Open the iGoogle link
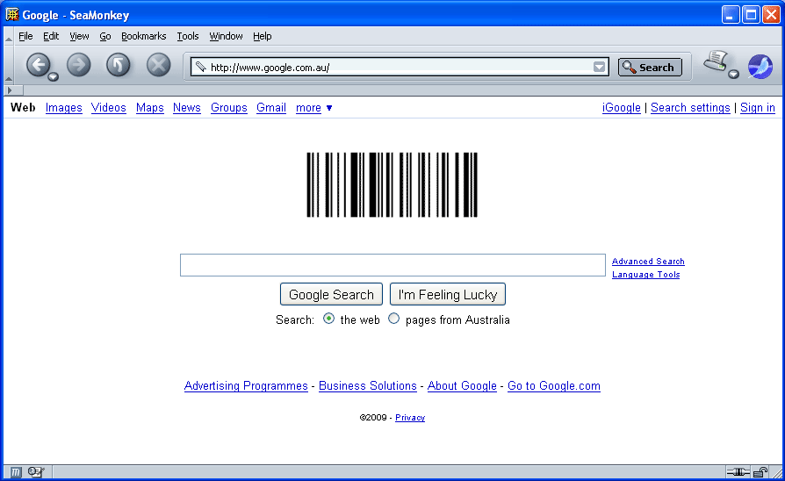This screenshot has height=481, width=785. (622, 108)
